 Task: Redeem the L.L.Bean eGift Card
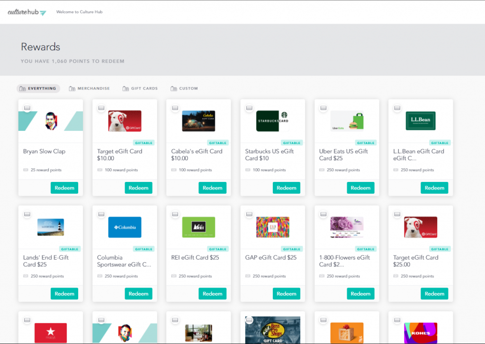tap(434, 188)
